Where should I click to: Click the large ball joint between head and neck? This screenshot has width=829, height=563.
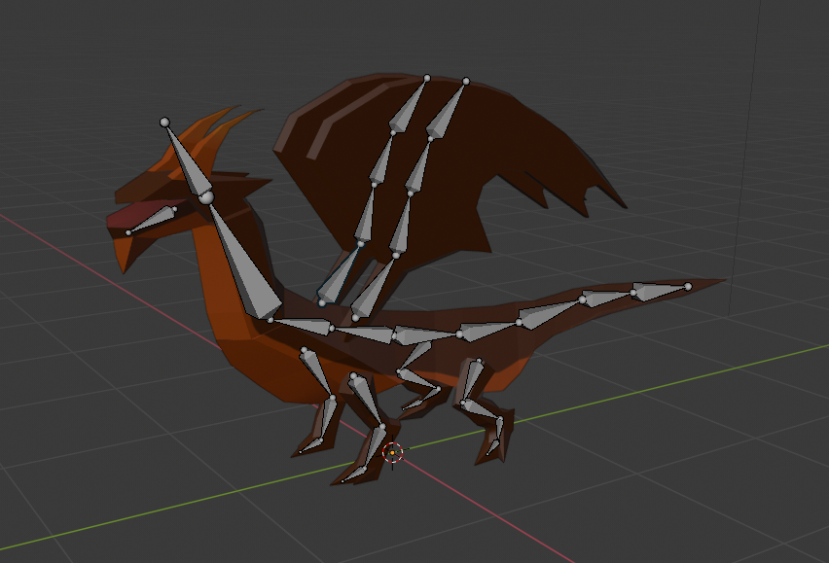tap(205, 198)
